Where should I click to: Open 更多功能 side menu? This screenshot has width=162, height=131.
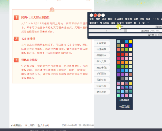click(x=101, y=92)
